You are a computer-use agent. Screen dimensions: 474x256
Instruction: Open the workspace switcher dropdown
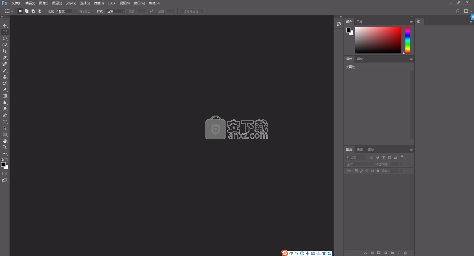pos(468,11)
